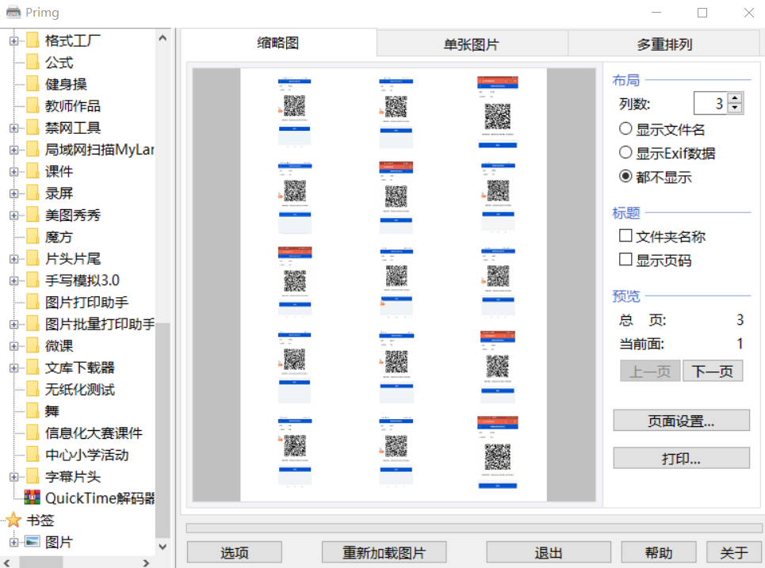
Task: Click the 信息化大赛课件 folder icon
Action: coord(33,433)
